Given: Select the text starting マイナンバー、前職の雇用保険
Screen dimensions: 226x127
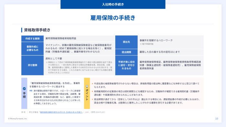Looking at the screenshot, I should pos(78,48).
